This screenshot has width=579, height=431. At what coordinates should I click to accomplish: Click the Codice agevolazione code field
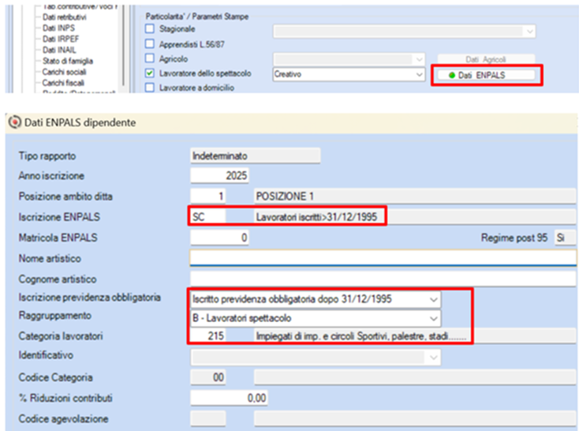[208, 419]
